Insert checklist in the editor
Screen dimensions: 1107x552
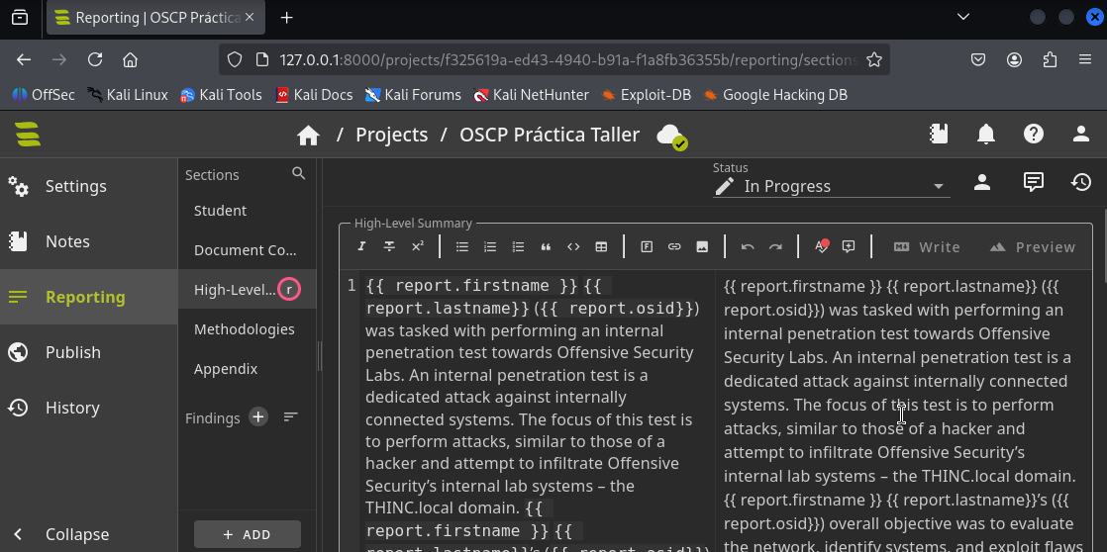[518, 246]
